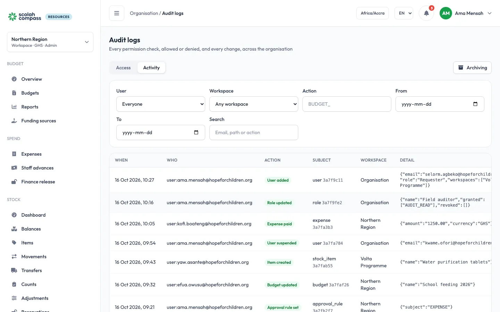500x312 pixels.
Task: Open Overview from the Budget section
Action: click(32, 79)
